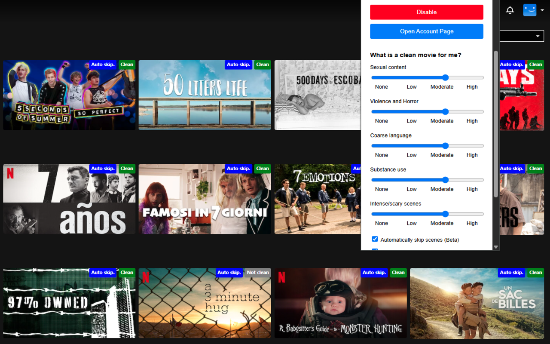Open the 500 Days of Escobar thumbnail
This screenshot has width=550, height=344.
[318, 95]
